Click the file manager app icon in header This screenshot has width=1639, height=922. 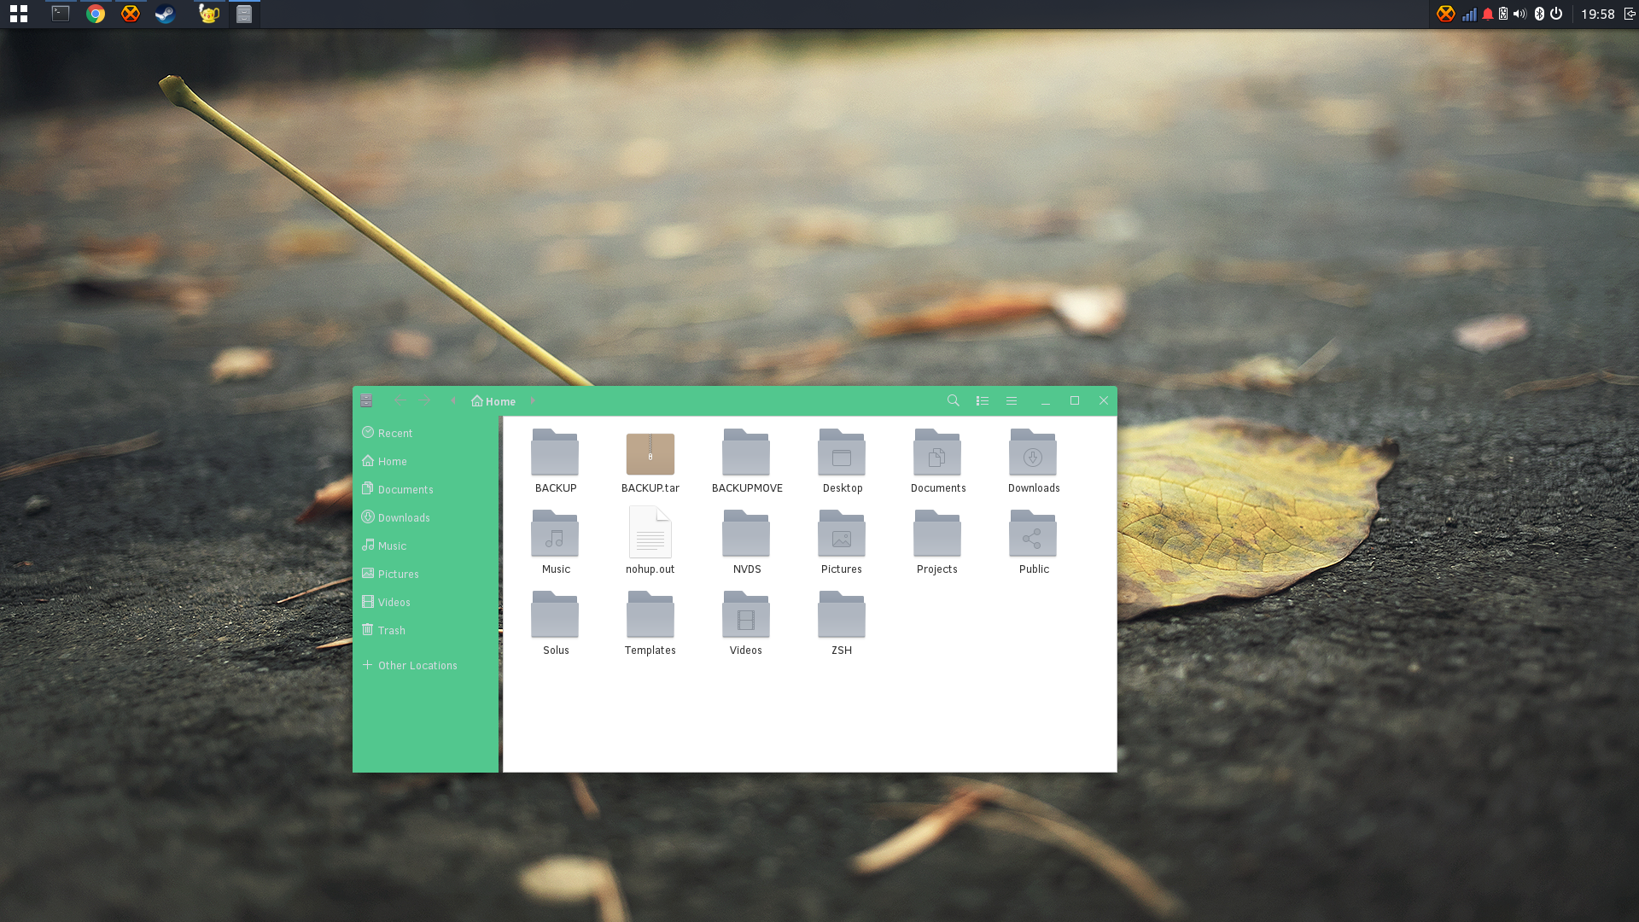pyautogui.click(x=366, y=400)
